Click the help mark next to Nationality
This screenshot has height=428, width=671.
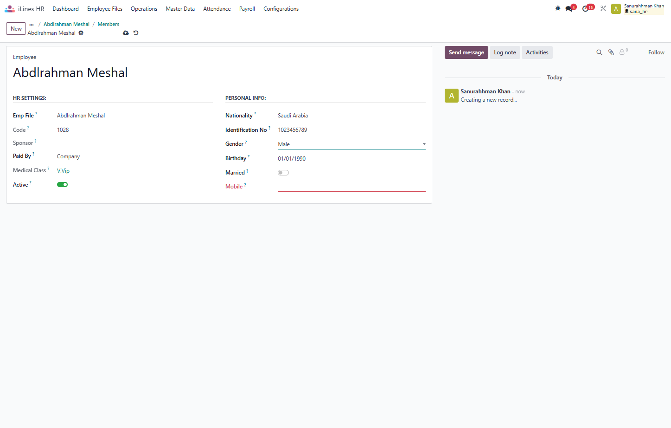point(255,114)
